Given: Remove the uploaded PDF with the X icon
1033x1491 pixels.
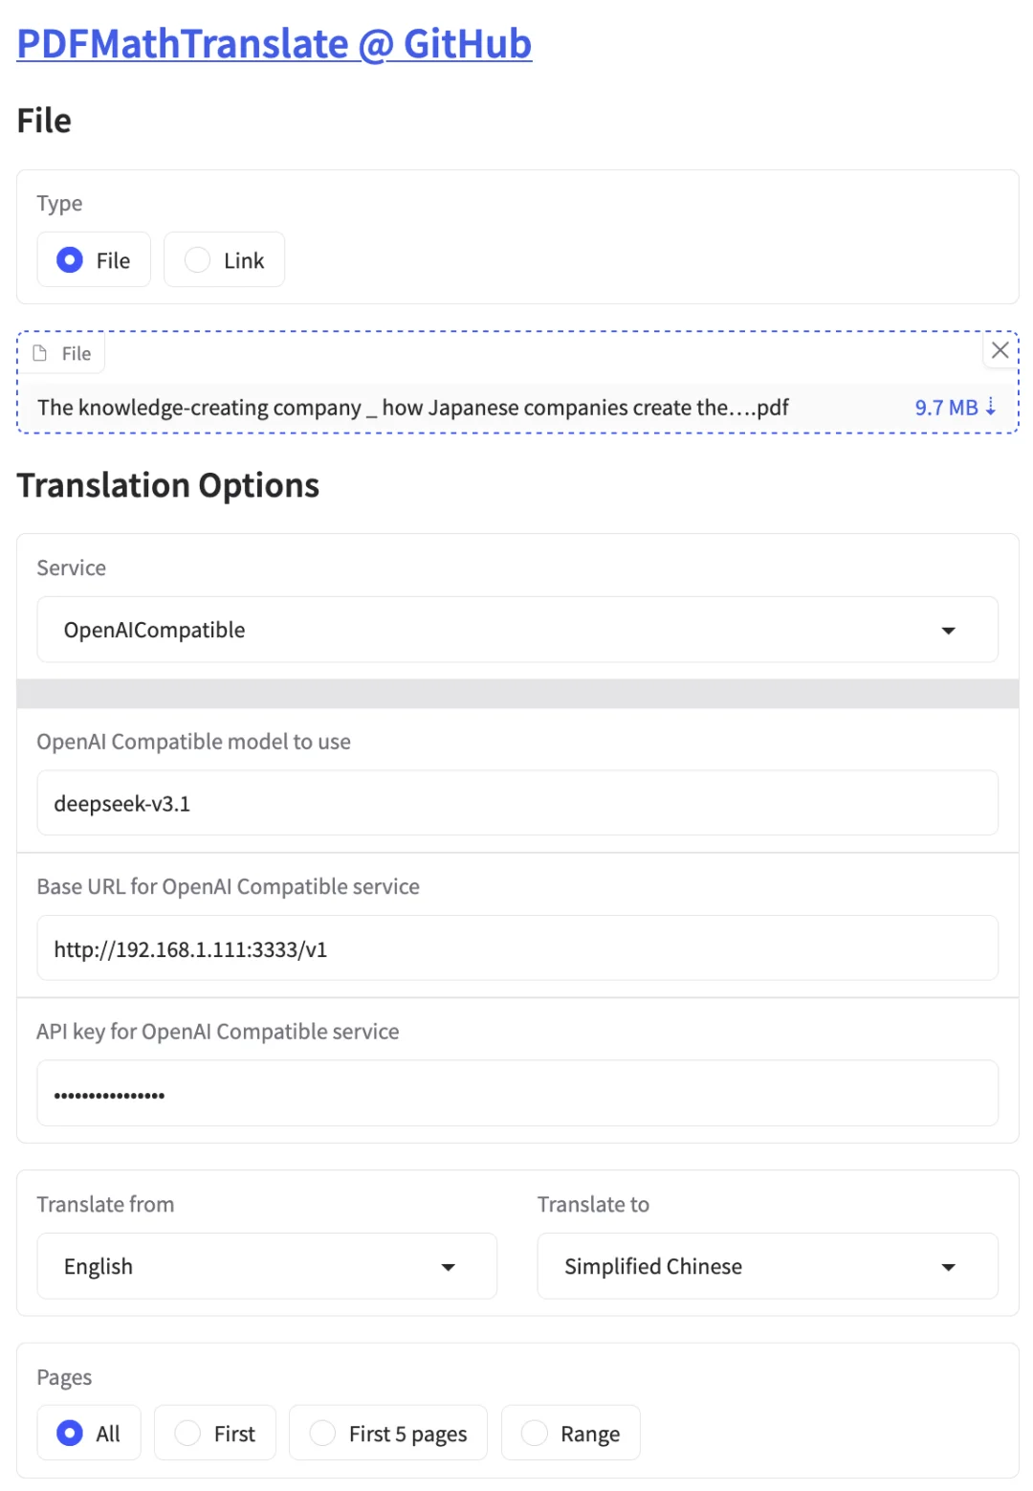Looking at the screenshot, I should [x=1000, y=350].
